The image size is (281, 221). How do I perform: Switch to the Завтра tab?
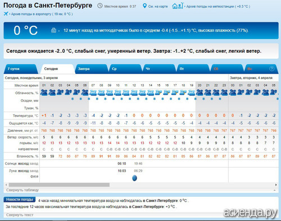point(91,69)
